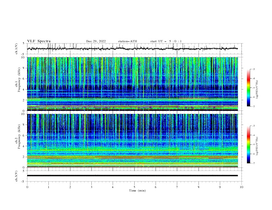
Task: Click the "10" kHz tick of ch.2 spectrogram
Action: coord(23,114)
